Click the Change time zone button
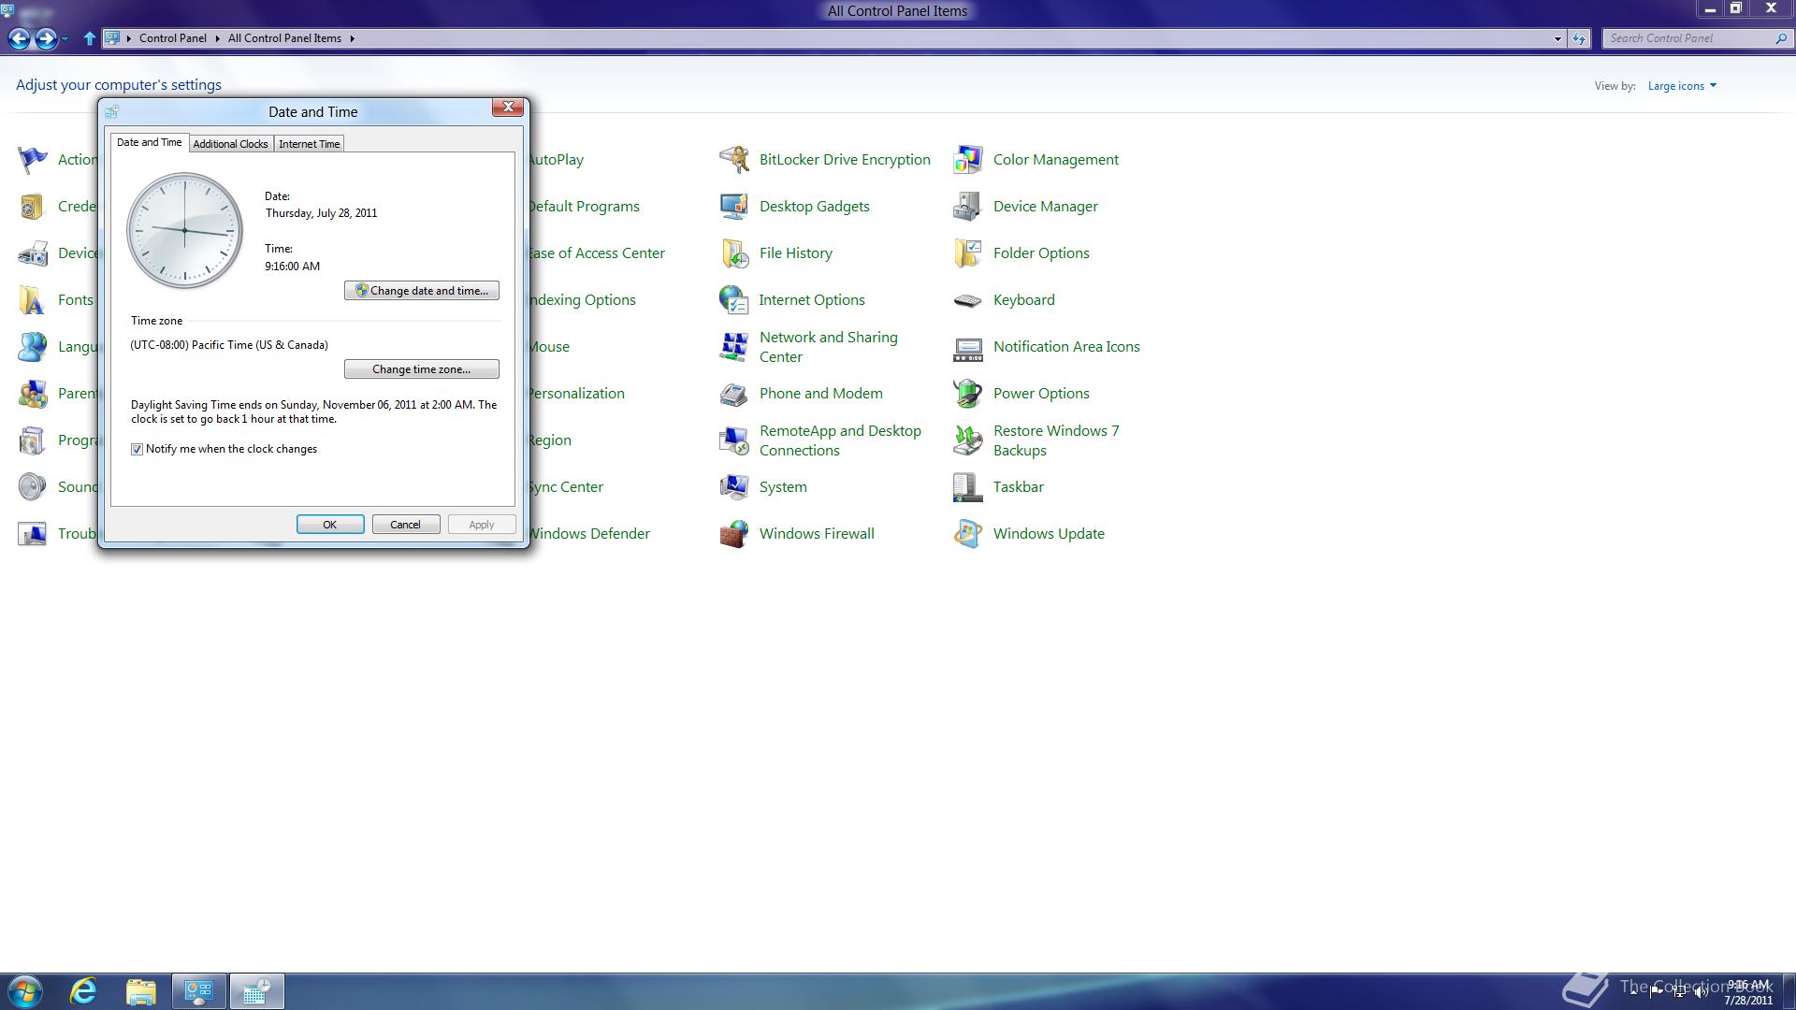1796x1010 pixels. [x=421, y=369]
